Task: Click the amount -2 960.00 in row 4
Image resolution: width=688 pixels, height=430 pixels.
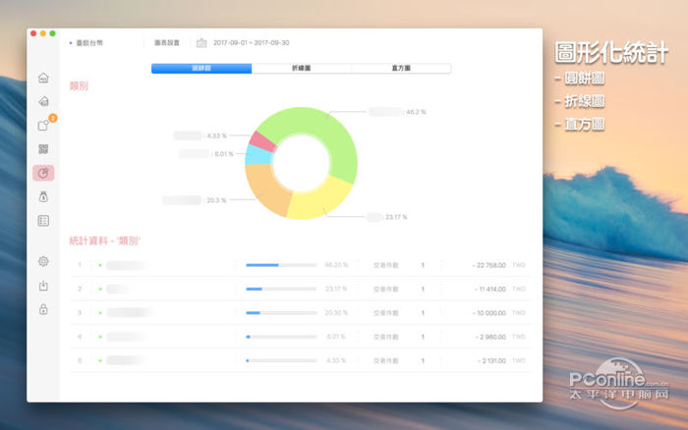Action: 490,337
